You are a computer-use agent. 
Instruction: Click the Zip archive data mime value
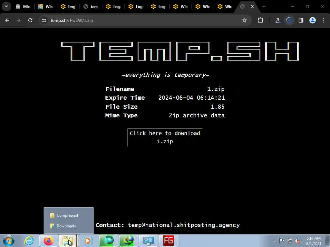(x=197, y=115)
